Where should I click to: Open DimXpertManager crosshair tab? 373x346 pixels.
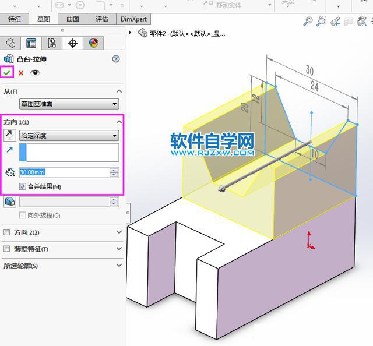click(72, 43)
